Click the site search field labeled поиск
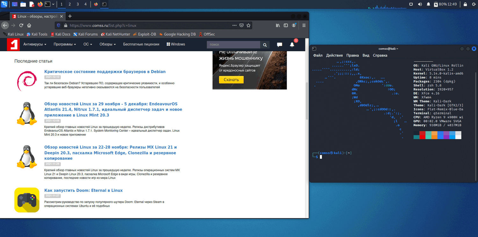The width and height of the screenshot is (478, 237). [234, 45]
